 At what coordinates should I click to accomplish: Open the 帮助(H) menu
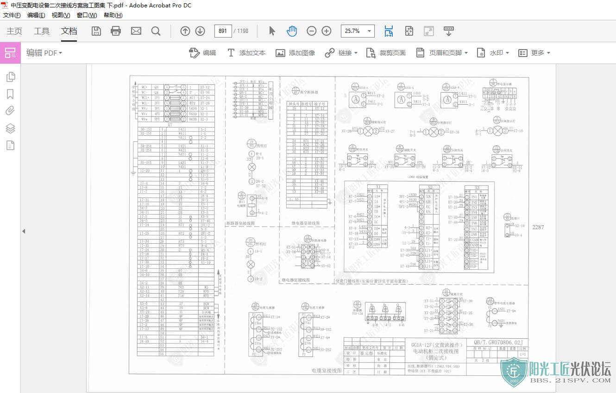point(113,15)
